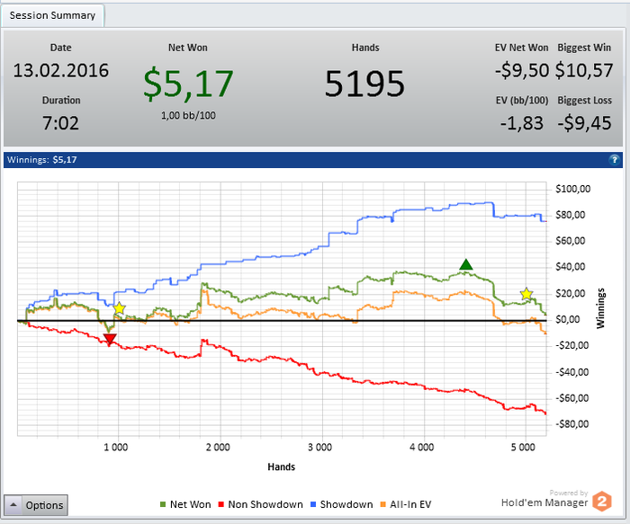Select the yellow star near 5 000 hands
Image resolution: width=630 pixels, height=524 pixels.
coord(526,294)
